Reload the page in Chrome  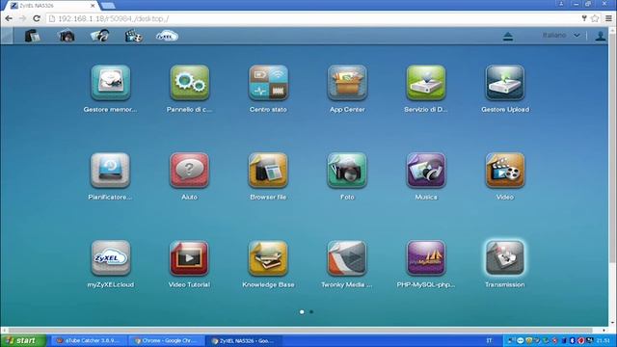point(37,18)
